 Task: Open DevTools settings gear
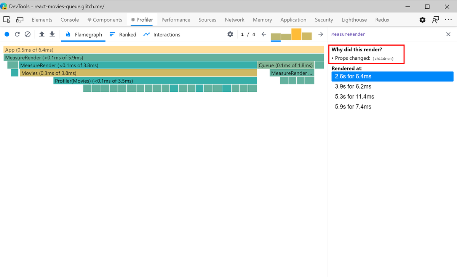422,19
